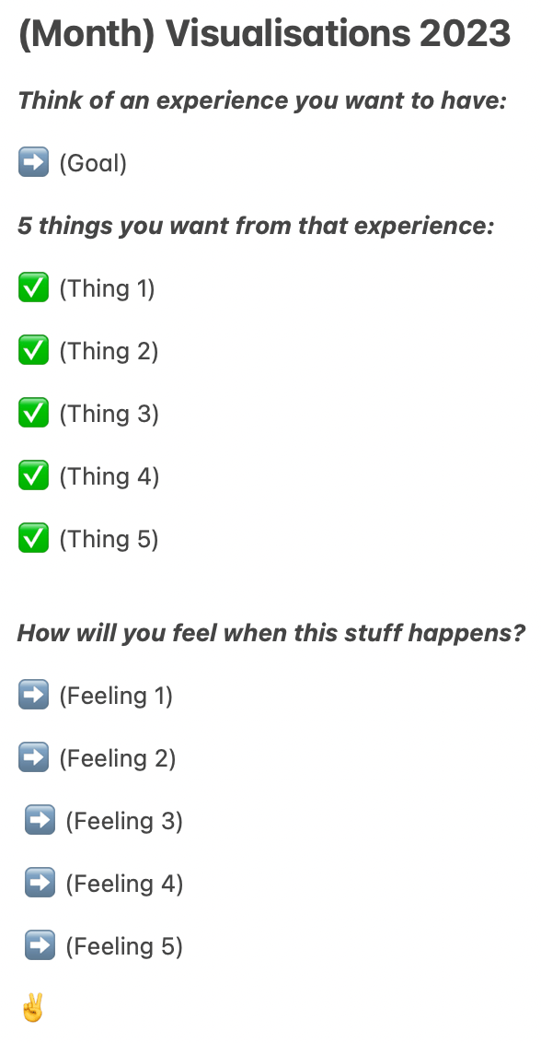The width and height of the screenshot is (541, 1043).
Task: Click the arrow emoji beside (Feeling 5)
Action: 40,944
